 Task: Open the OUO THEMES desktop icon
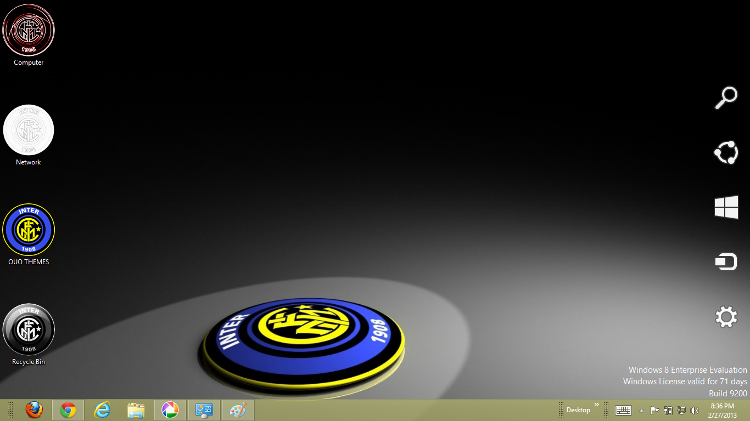click(29, 235)
